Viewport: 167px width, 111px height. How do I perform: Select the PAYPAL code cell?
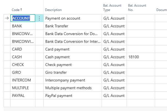(x=23, y=96)
